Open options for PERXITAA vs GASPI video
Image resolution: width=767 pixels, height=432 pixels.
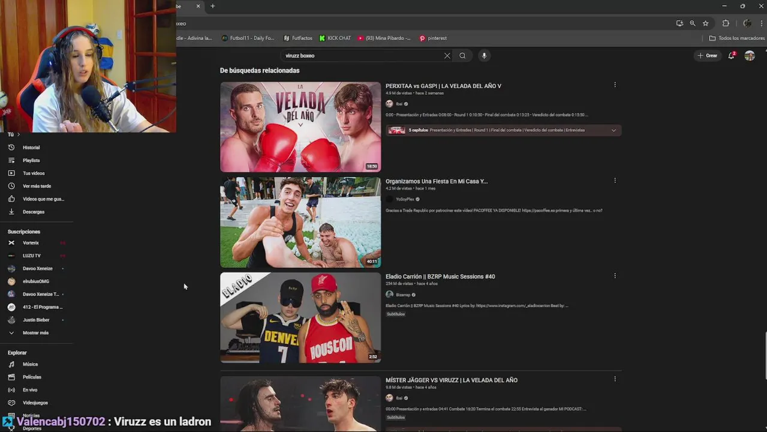615,85
